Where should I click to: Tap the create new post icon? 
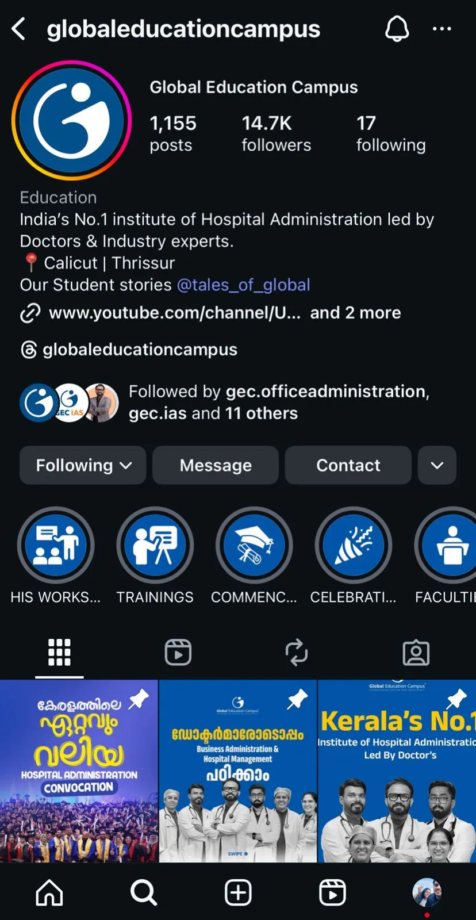tap(238, 892)
